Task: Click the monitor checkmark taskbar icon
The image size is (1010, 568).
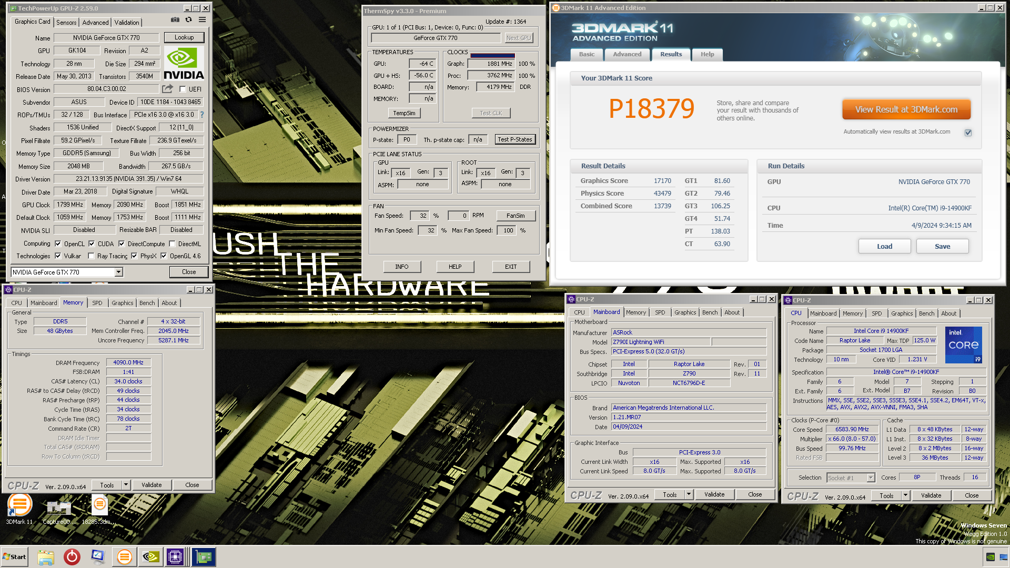Action: (98, 557)
